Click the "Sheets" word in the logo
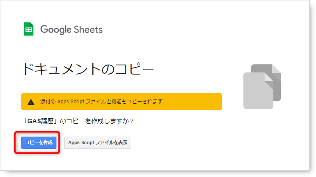 tap(88, 30)
